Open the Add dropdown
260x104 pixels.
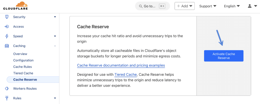(x=184, y=6)
